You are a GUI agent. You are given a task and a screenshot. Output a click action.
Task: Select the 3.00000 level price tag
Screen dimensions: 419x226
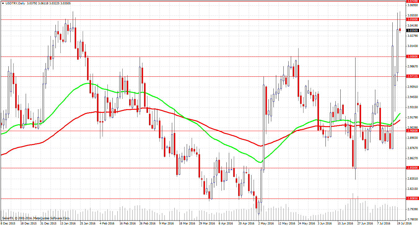tap(413, 57)
